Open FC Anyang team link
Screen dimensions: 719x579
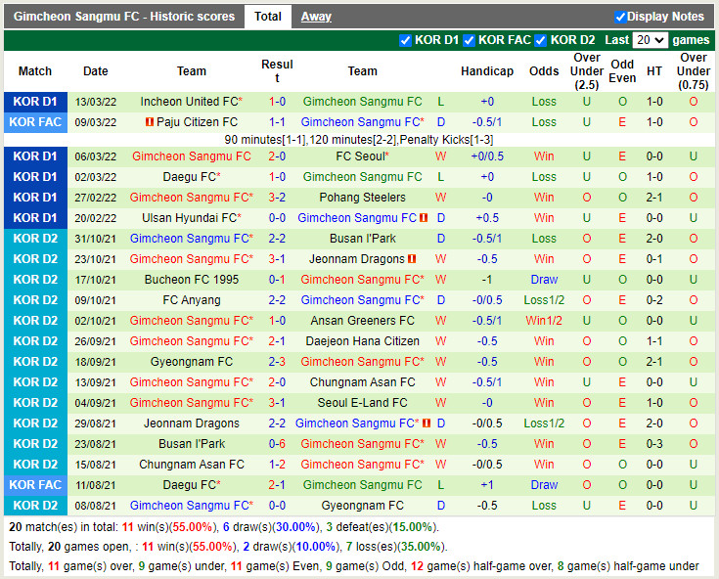[192, 300]
